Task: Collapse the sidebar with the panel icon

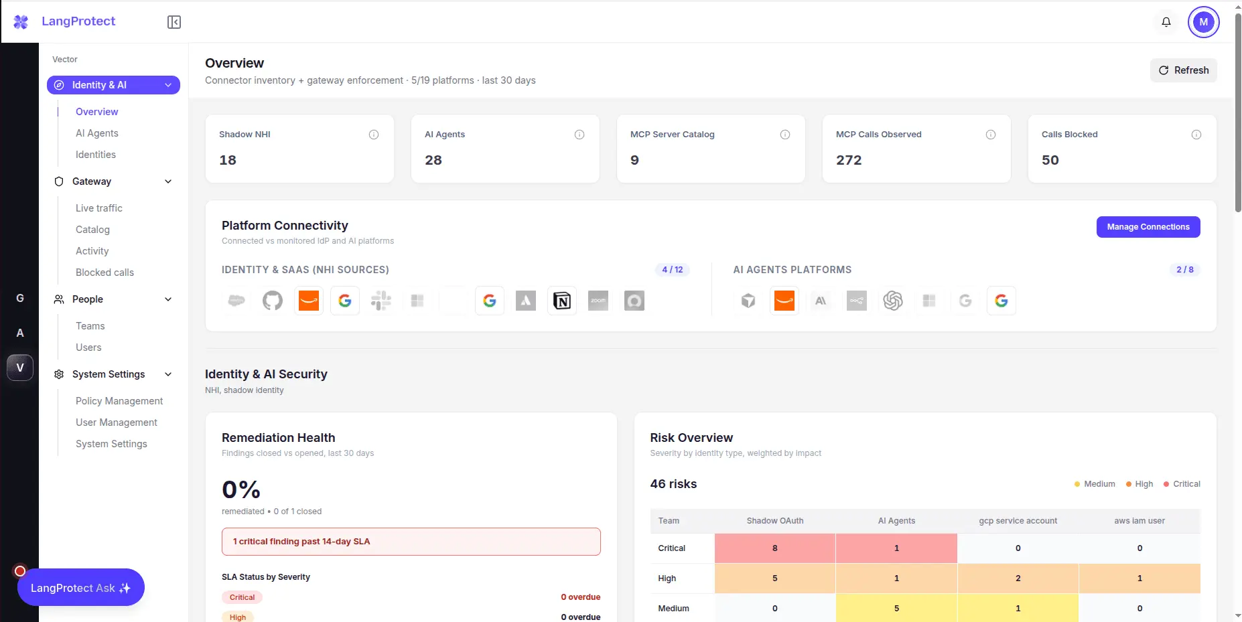Action: point(174,22)
